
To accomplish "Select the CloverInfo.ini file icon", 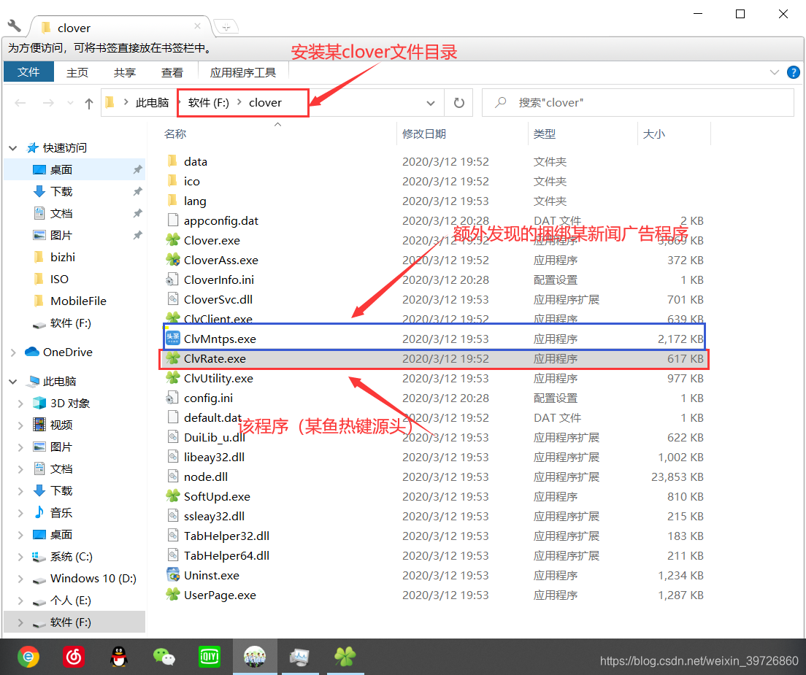I will click(172, 279).
